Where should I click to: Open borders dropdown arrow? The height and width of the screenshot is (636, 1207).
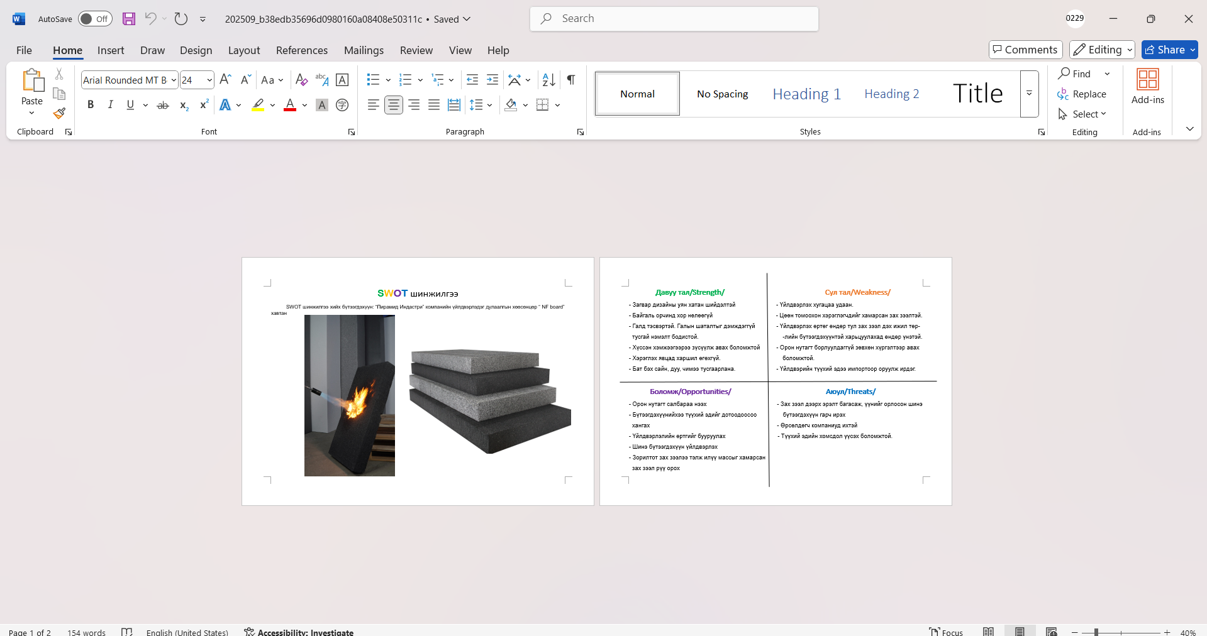pos(557,105)
